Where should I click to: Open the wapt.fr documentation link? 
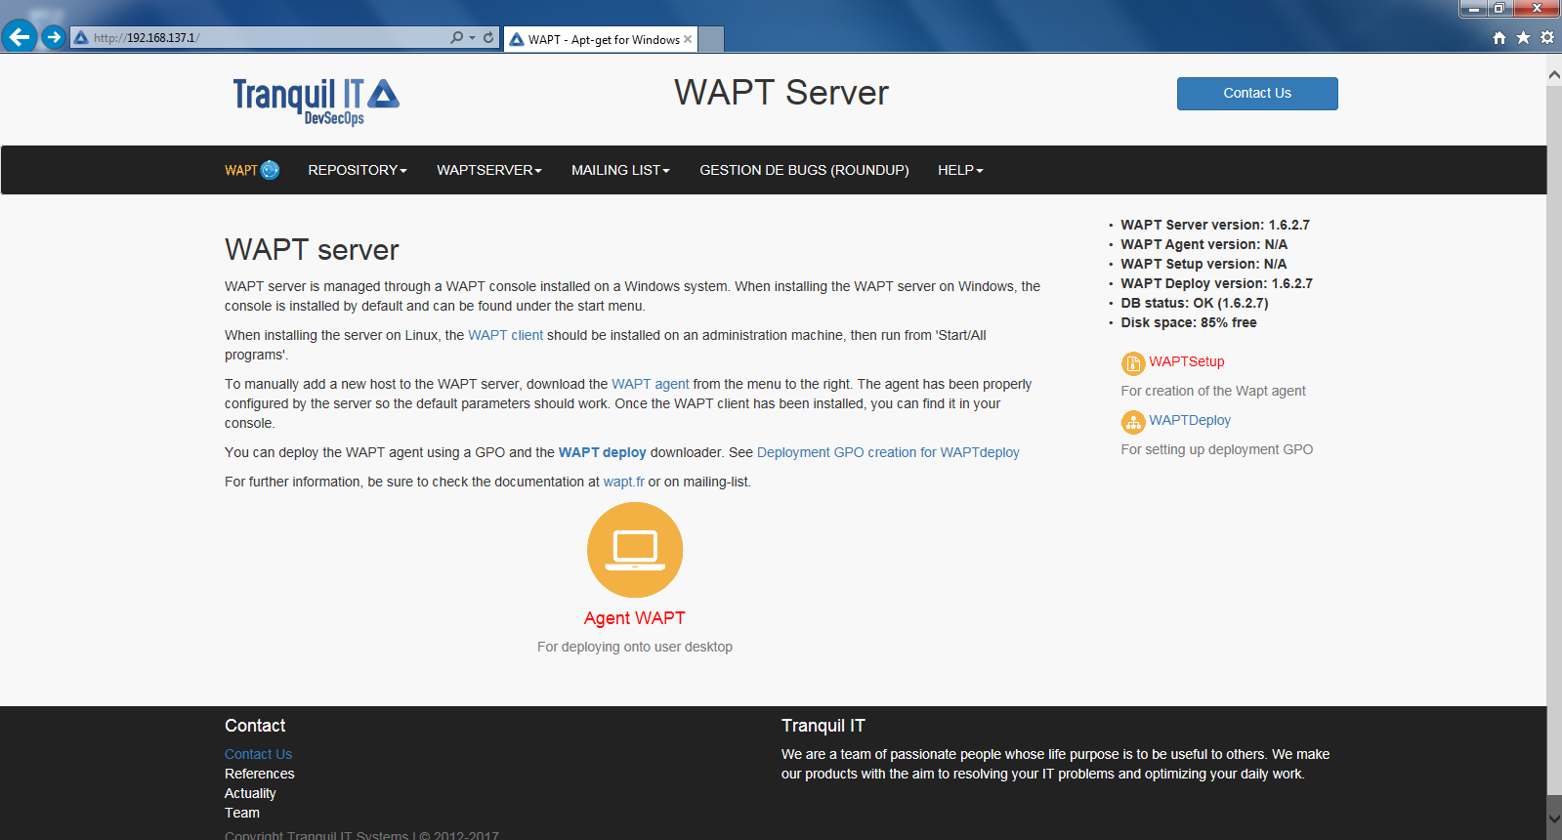tap(624, 482)
